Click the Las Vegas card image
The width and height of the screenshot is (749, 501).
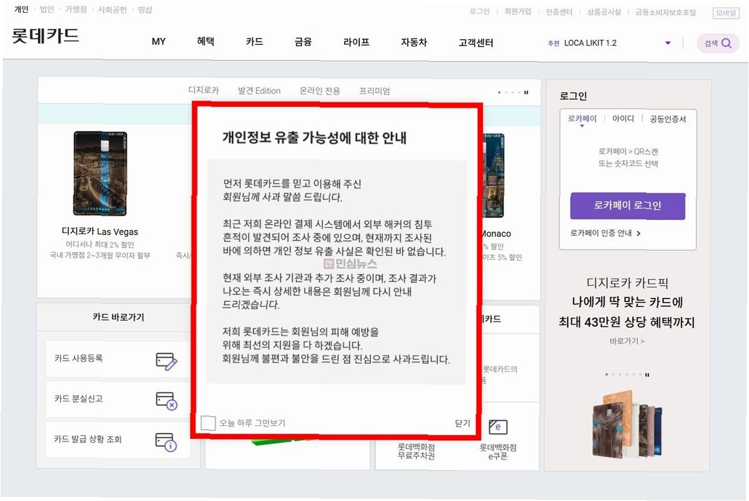pos(100,174)
